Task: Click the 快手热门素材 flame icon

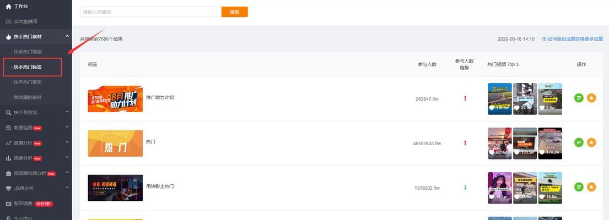Action: [x=9, y=37]
